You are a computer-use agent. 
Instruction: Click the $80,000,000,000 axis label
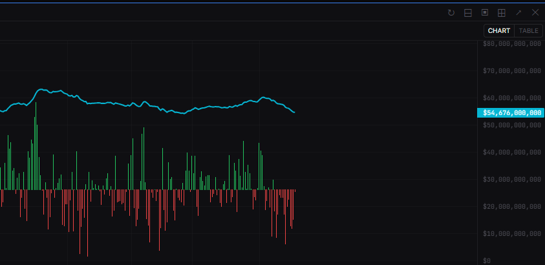512,44
